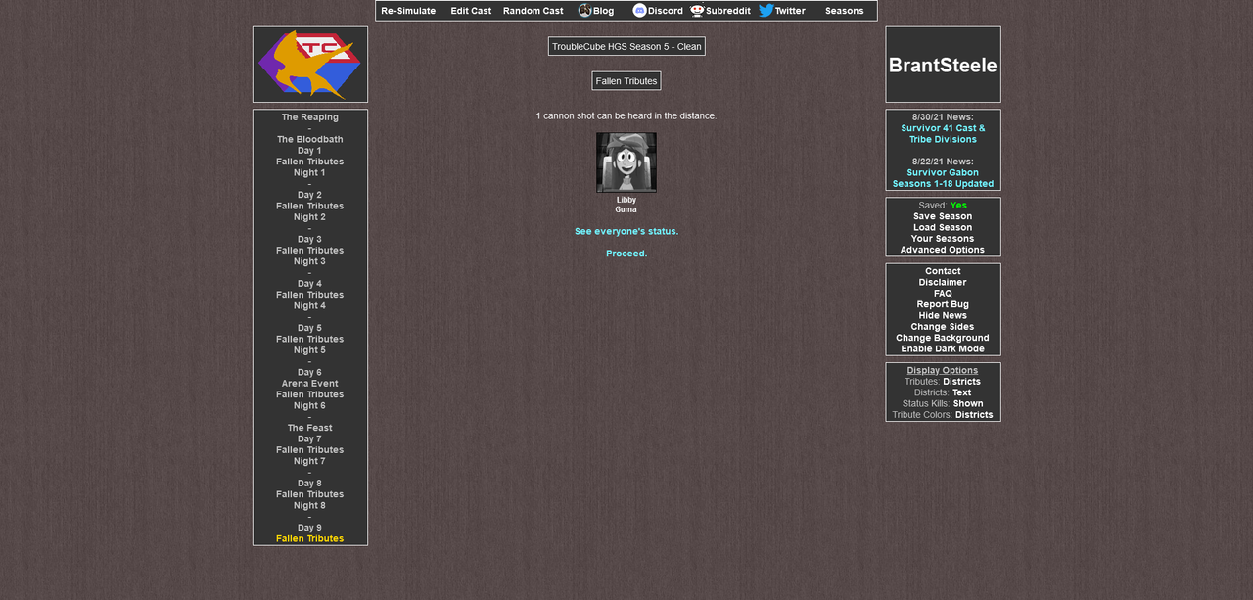Screen dimensions: 1253x600
Task: Open the Subreddit text link
Action: 728,11
